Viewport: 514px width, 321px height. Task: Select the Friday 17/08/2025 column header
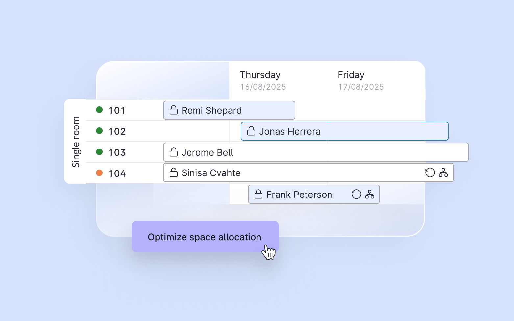click(361, 80)
